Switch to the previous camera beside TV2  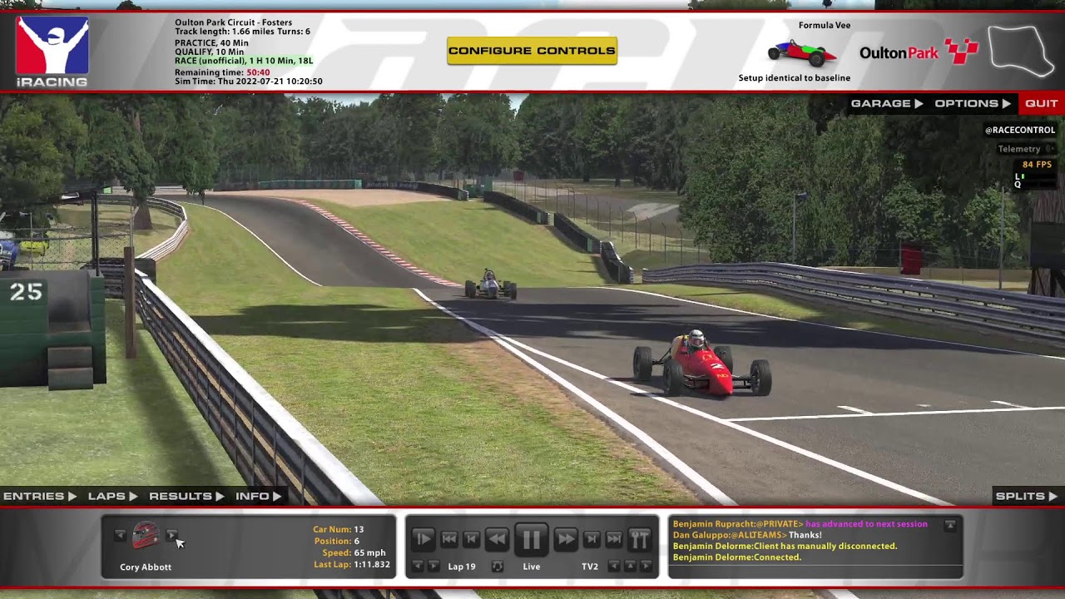point(614,567)
